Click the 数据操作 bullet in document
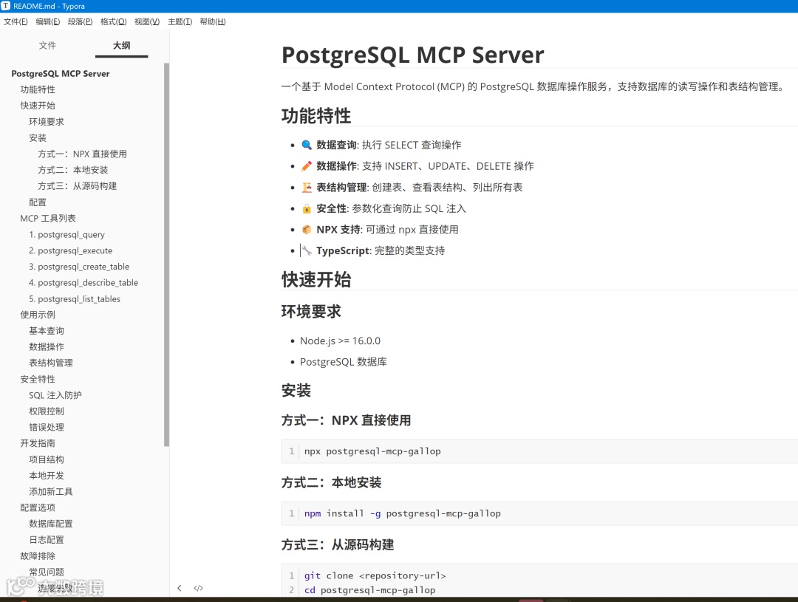798x602 pixels. click(417, 166)
